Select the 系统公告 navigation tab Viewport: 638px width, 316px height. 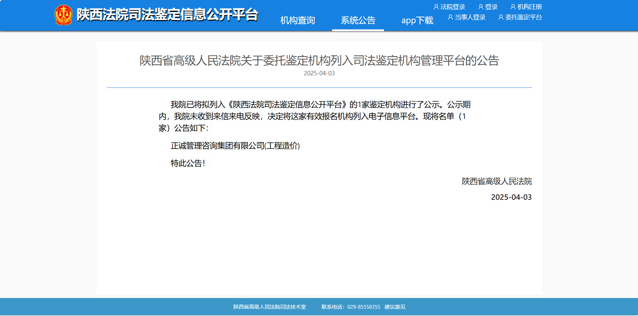pos(358,20)
